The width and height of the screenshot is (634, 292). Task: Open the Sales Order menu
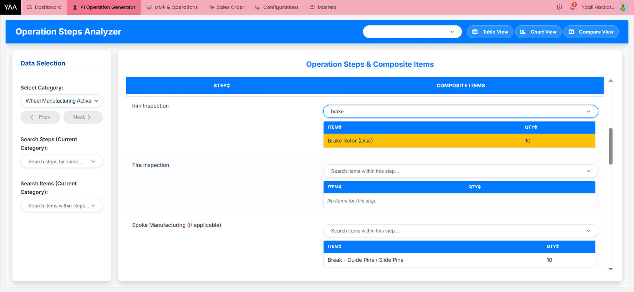pos(226,7)
